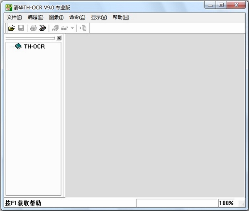
Task: Open the 帮助(H) menu
Action: [x=121, y=17]
